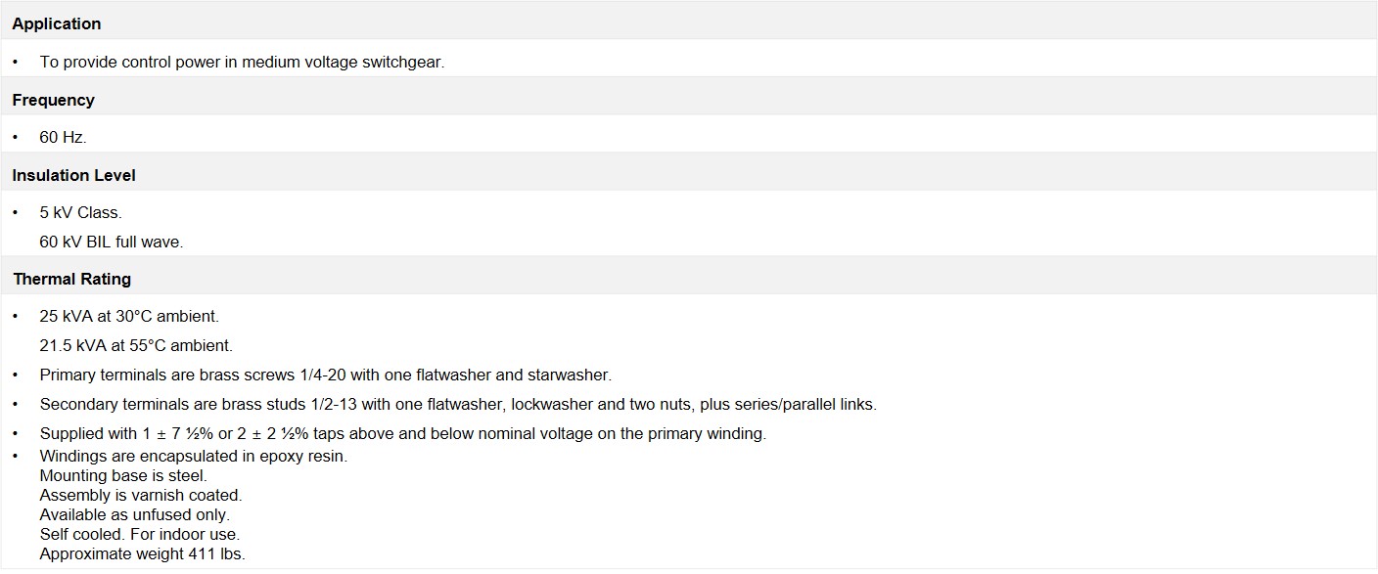This screenshot has width=1378, height=574.
Task: Click the 5 kV Class. line
Action: point(80,212)
